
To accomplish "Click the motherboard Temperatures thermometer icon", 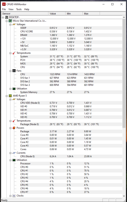I will (14, 53).
